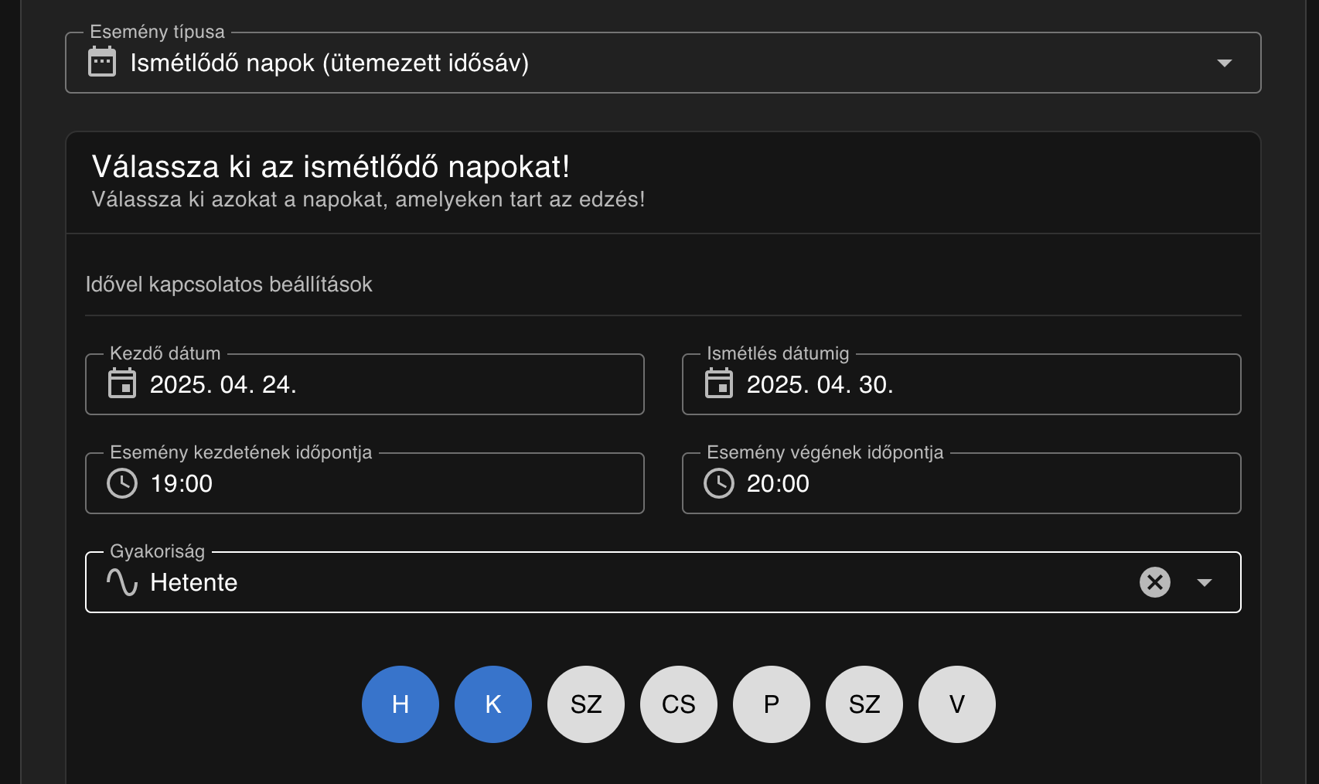The image size is (1319, 784).
Task: Expand the Gyakoriság dropdown arrow
Action: pos(1204,582)
